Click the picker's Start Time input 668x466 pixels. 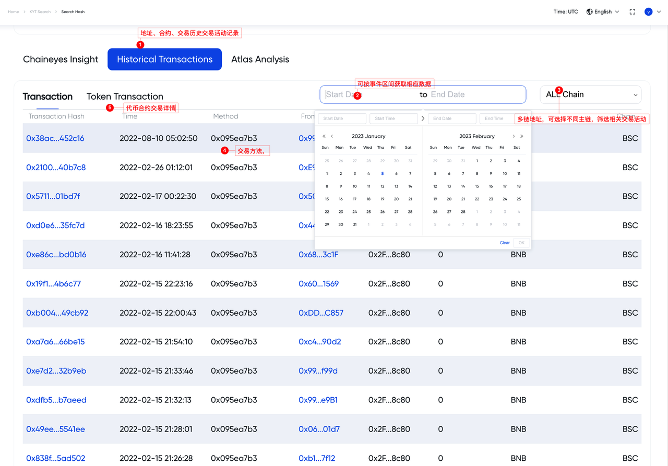[393, 118]
